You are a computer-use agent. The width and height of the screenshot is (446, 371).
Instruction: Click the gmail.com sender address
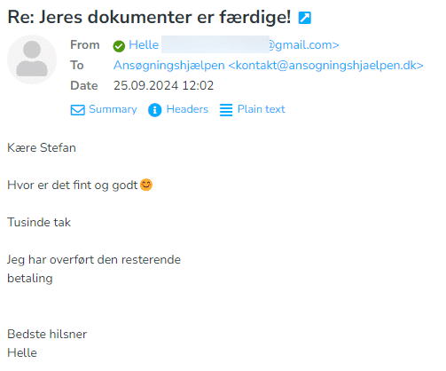[x=304, y=45]
